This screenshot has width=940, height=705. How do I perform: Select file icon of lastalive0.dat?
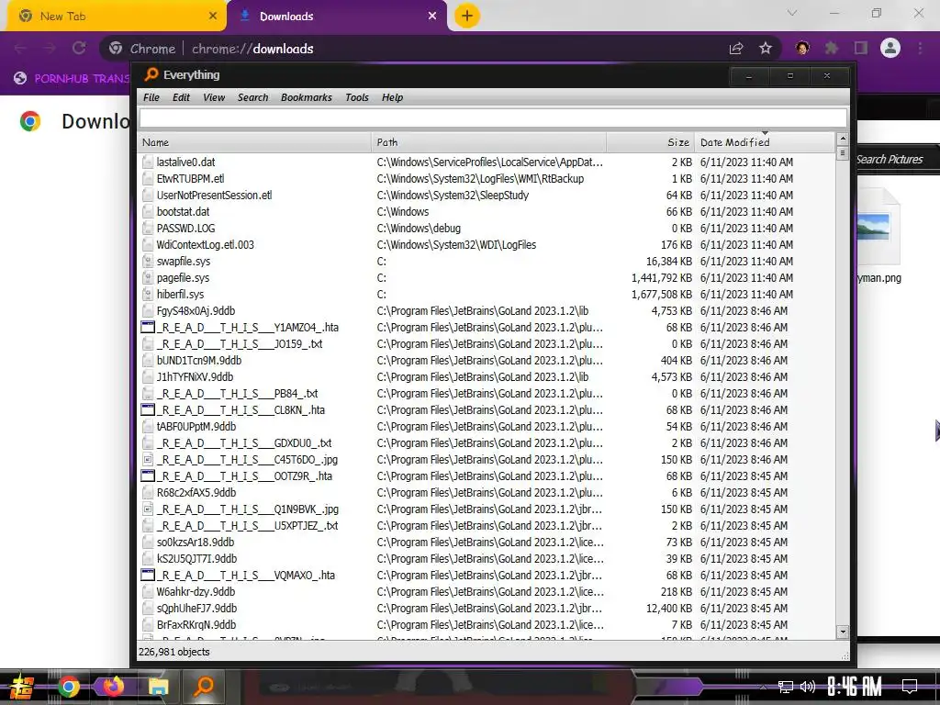148,162
